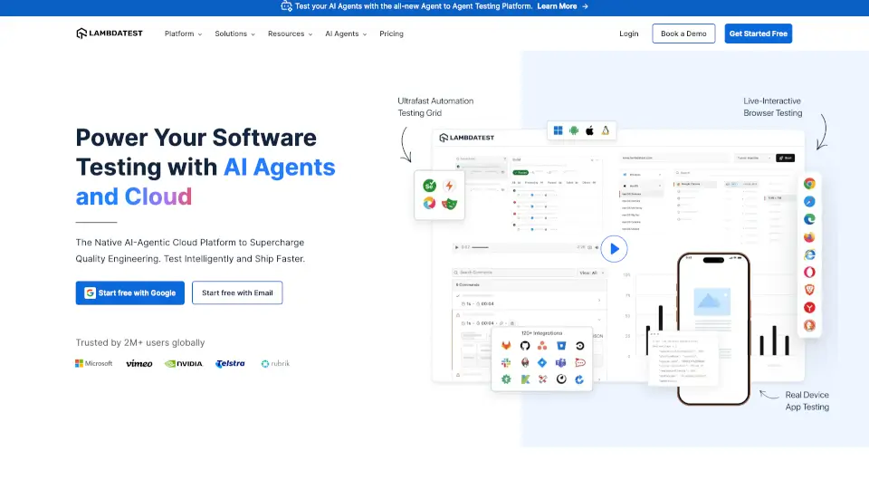The height and width of the screenshot is (489, 869).
Task: Click the Opera browser icon
Action: (x=809, y=272)
